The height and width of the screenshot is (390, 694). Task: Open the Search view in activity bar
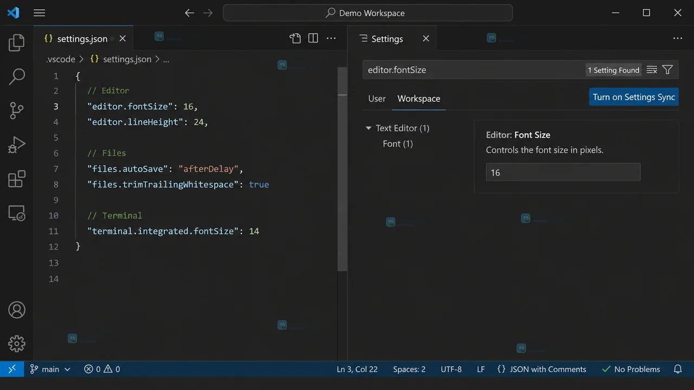point(17,76)
